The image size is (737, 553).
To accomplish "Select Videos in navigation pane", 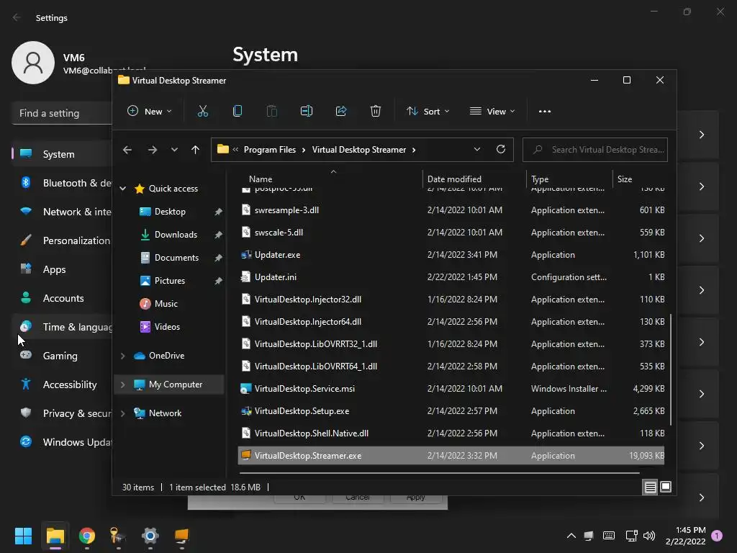I will (167, 327).
